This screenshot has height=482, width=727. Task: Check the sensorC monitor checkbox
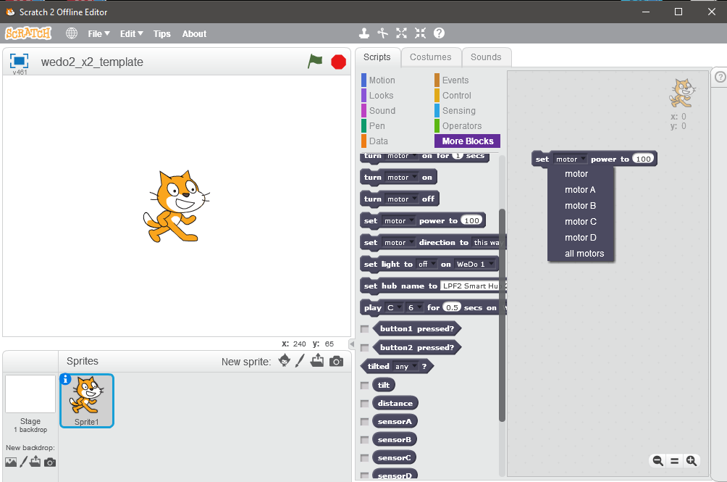tap(365, 458)
